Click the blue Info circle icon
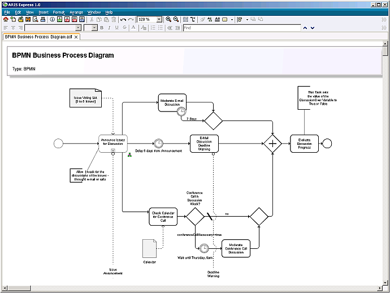The image size is (390, 293). pyautogui.click(x=52, y=19)
